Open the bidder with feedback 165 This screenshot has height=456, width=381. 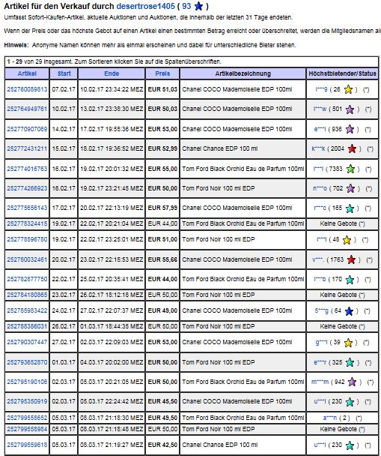[x=320, y=208]
